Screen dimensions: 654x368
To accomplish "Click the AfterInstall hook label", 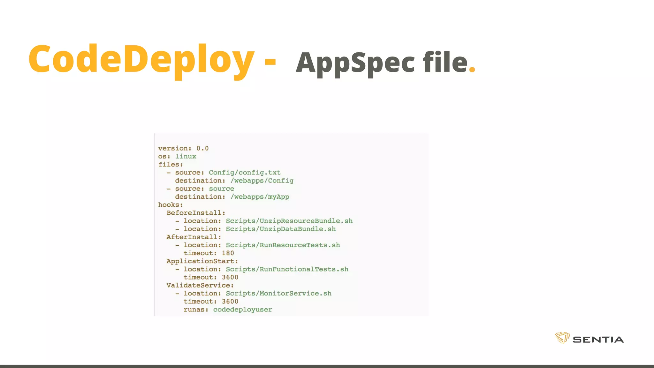I will click(x=194, y=237).
